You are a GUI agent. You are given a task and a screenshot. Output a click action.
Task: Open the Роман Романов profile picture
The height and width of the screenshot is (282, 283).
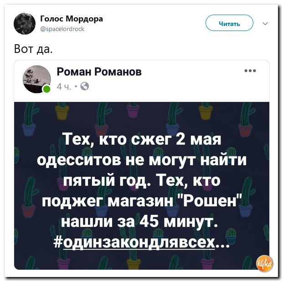pos(37,79)
